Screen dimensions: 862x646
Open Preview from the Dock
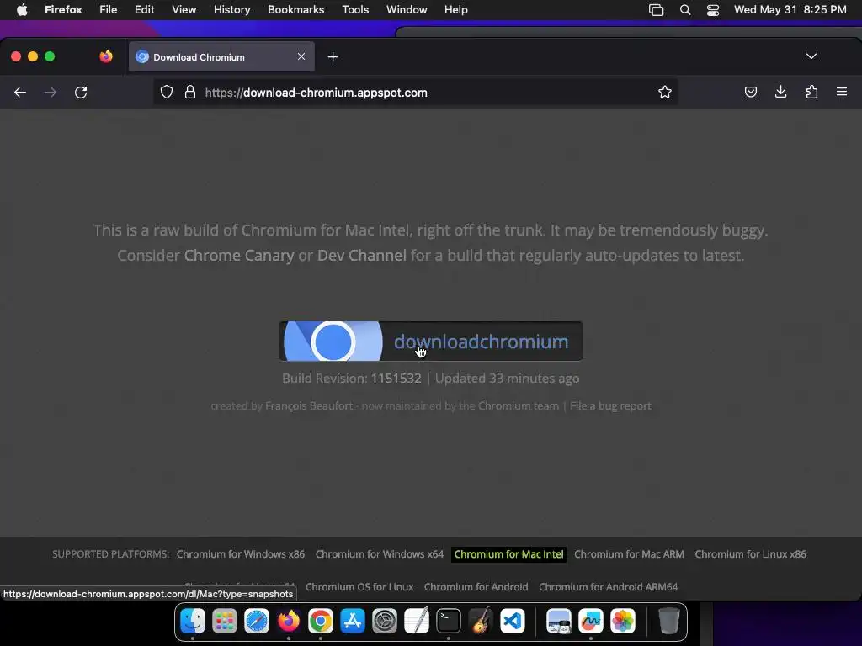point(559,622)
